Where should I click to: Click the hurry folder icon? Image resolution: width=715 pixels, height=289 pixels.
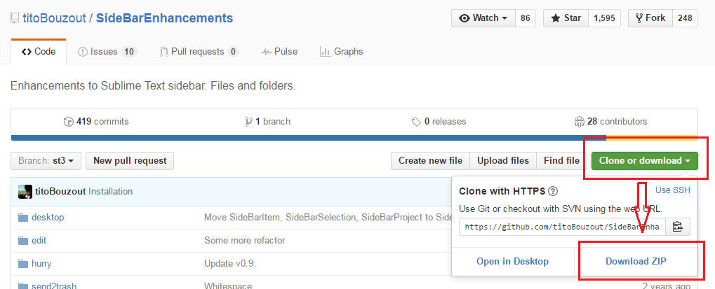point(23,264)
